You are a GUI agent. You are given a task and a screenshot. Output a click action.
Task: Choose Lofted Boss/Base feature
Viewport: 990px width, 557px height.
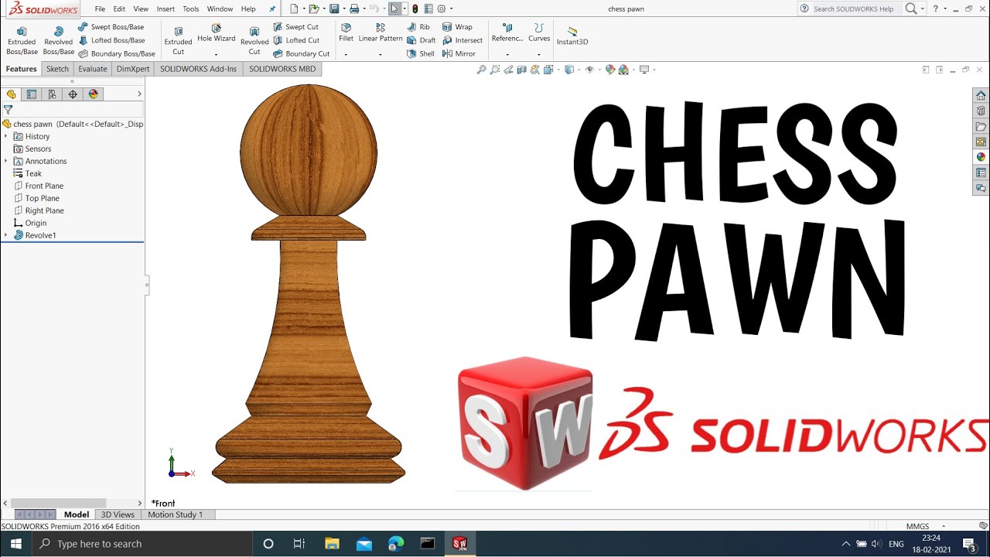coord(111,40)
